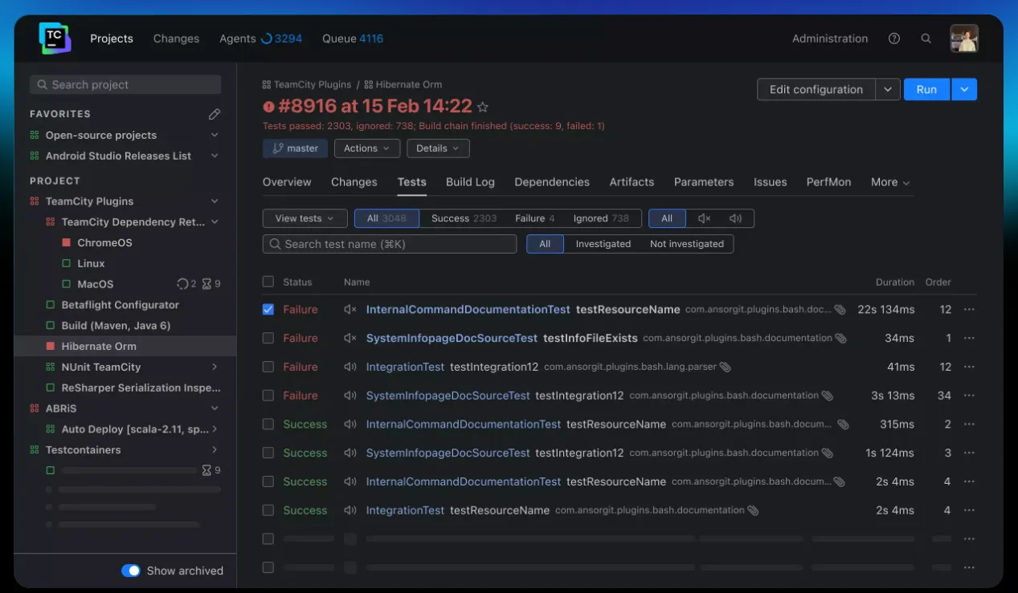Check the testInfoFileExists row checkbox

point(268,339)
